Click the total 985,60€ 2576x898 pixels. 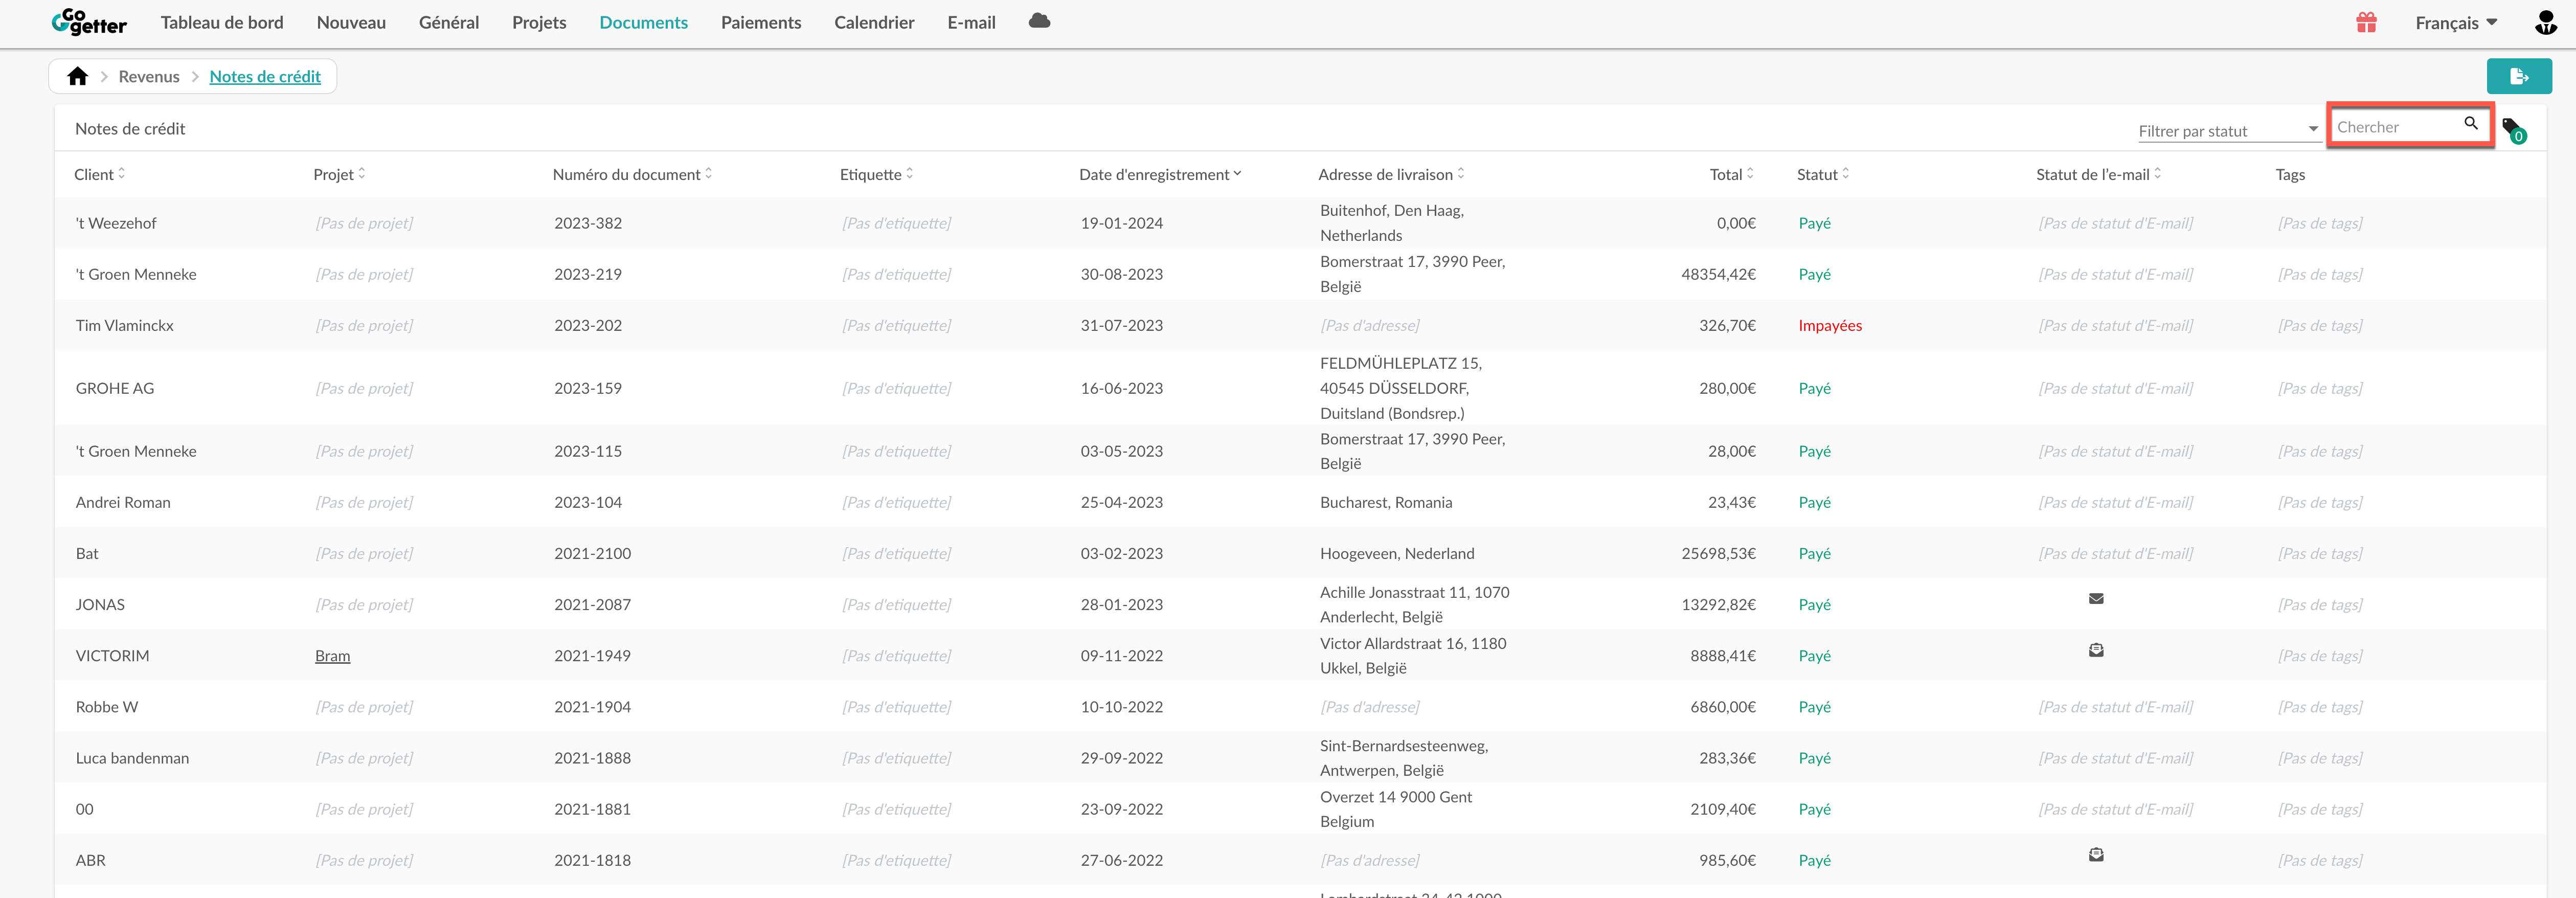point(1727,860)
